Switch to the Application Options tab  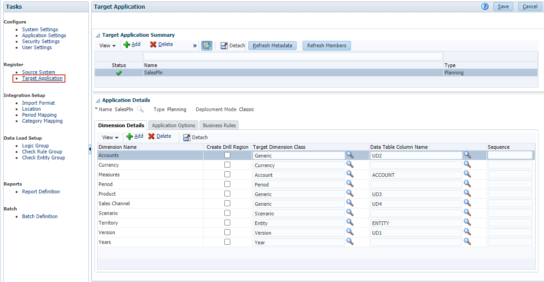[x=174, y=125]
